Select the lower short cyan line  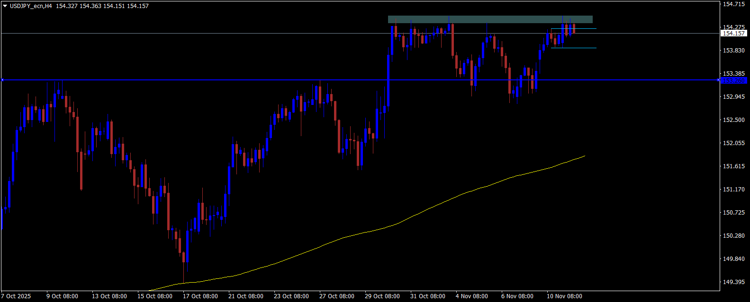(x=573, y=48)
